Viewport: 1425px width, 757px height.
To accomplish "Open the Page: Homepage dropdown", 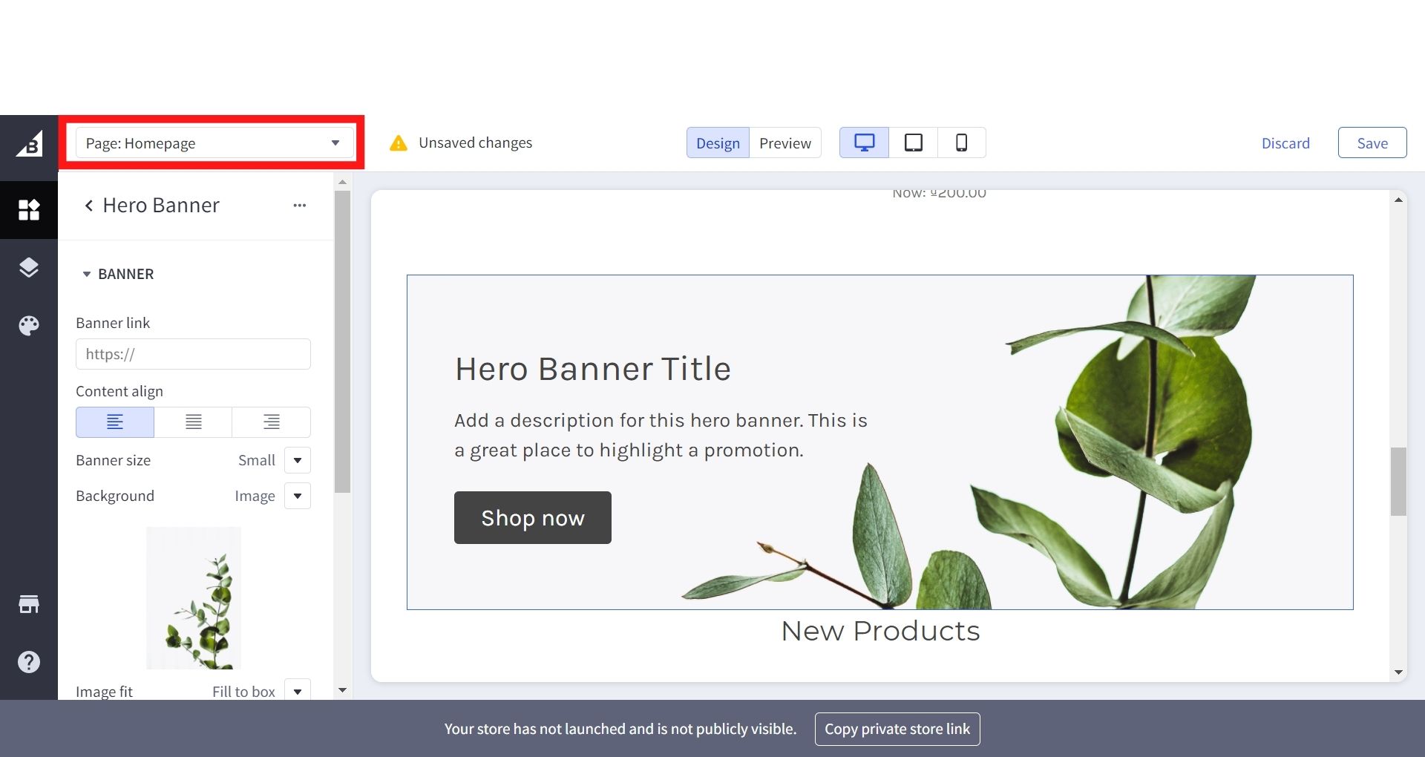I will coord(213,142).
